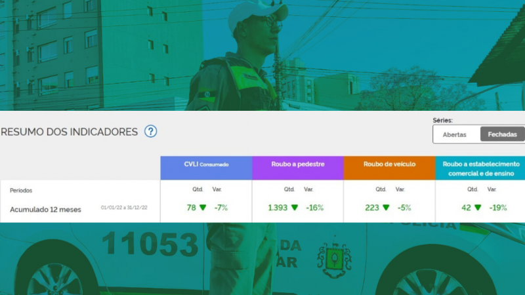Switch series to Abertas

(x=454, y=134)
